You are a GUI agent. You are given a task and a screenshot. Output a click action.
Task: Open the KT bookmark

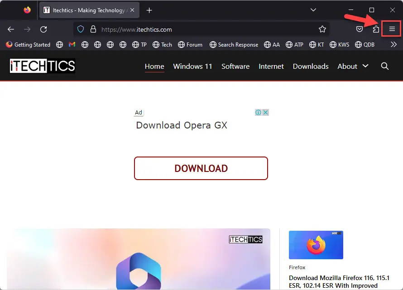(317, 44)
